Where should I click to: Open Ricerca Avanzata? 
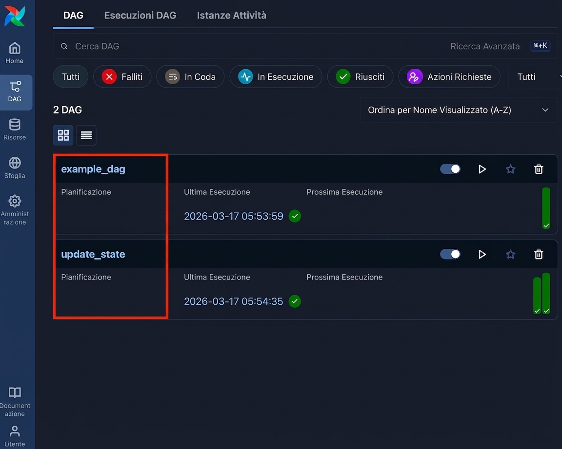485,46
